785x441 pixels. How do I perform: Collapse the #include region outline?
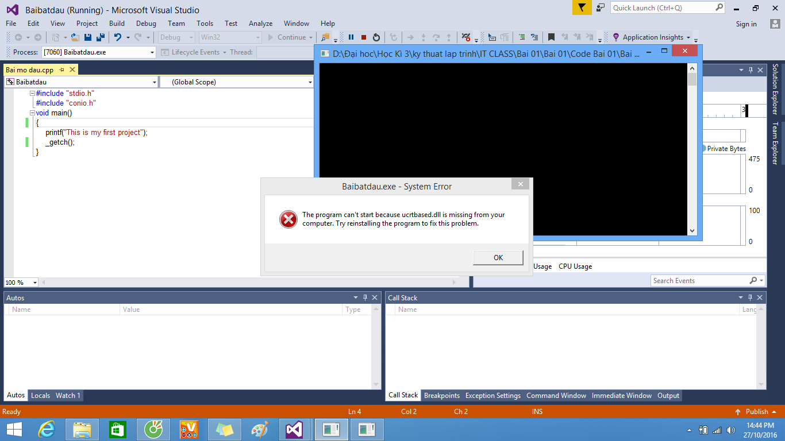32,93
